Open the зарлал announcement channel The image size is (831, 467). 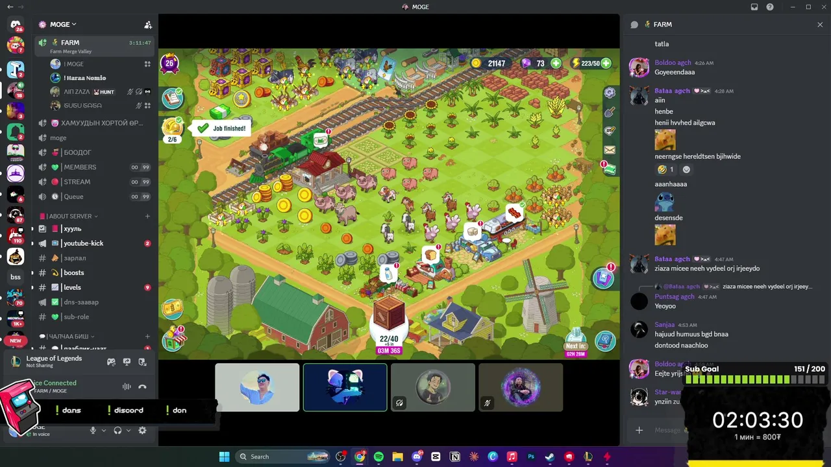(x=95, y=258)
